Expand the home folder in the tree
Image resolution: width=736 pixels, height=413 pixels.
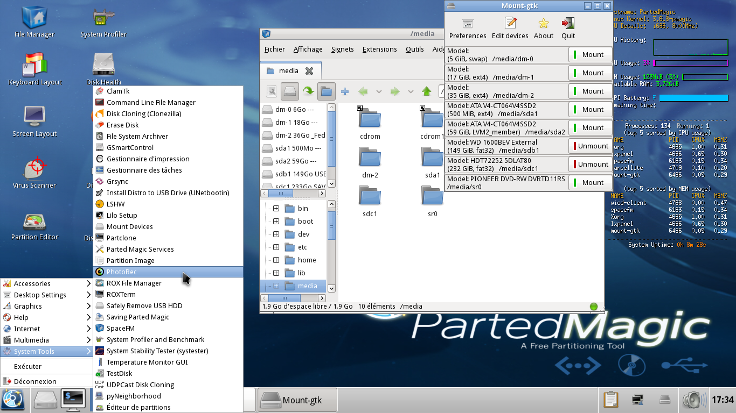pos(276,260)
